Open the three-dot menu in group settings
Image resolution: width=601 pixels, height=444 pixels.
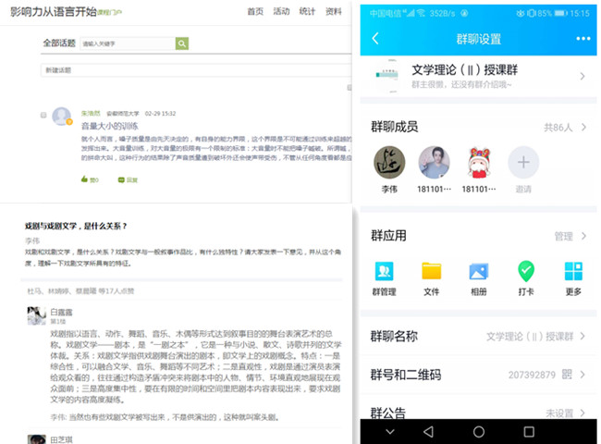point(583,39)
